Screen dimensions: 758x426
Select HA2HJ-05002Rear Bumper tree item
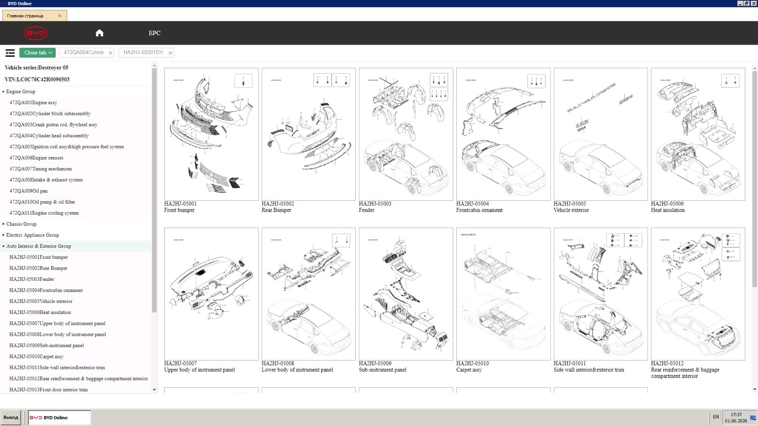click(38, 268)
